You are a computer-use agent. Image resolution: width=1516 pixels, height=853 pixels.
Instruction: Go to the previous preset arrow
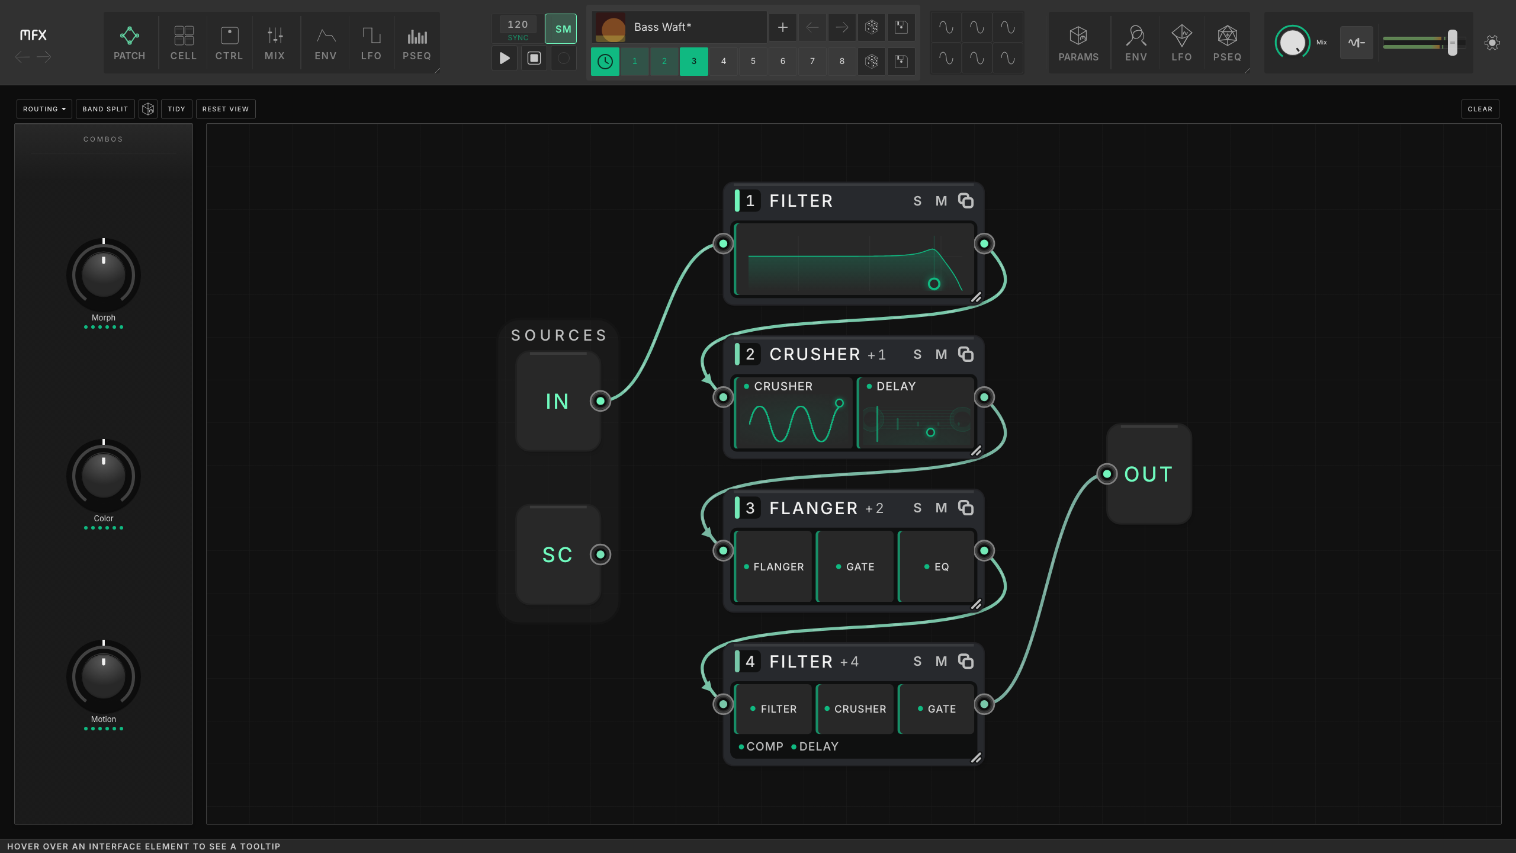point(812,27)
